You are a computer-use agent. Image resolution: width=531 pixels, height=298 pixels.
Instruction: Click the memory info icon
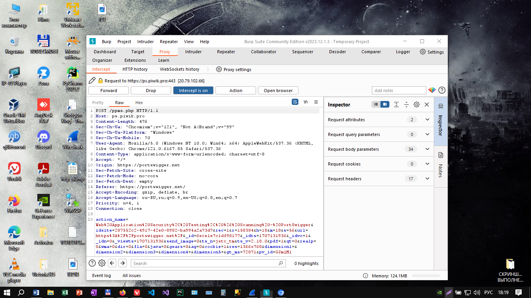365,275
